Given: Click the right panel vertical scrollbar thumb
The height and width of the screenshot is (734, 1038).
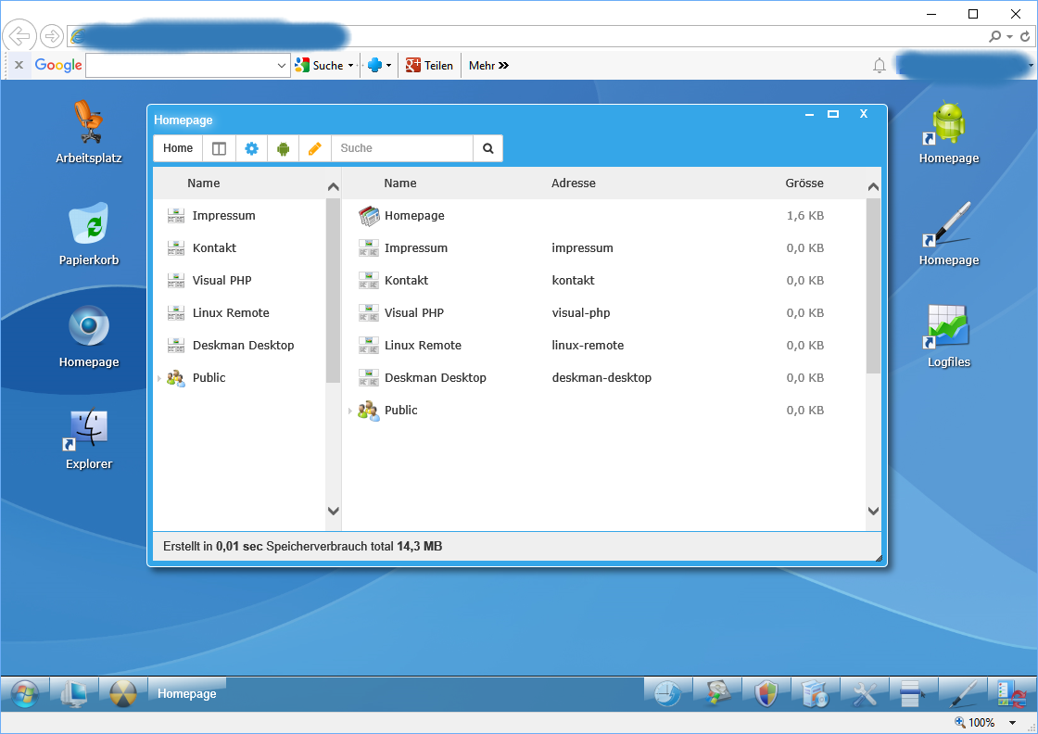Looking at the screenshot, I should (x=873, y=286).
